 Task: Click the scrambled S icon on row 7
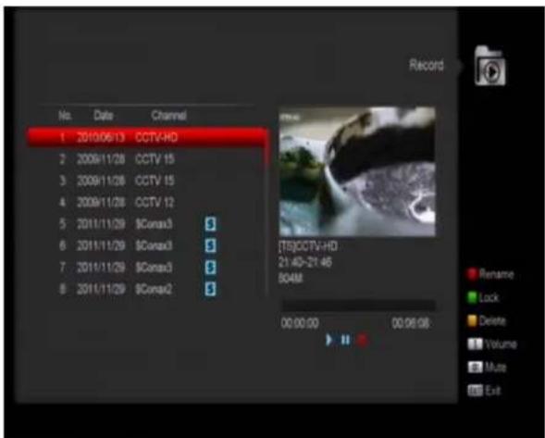pyautogui.click(x=210, y=268)
